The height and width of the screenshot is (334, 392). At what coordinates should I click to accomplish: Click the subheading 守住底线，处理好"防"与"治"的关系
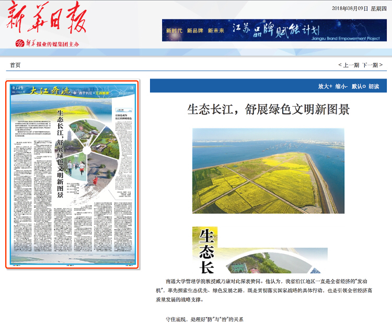click(204, 319)
